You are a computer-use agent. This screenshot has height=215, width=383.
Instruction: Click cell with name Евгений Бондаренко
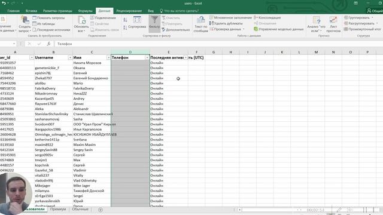[92, 78]
